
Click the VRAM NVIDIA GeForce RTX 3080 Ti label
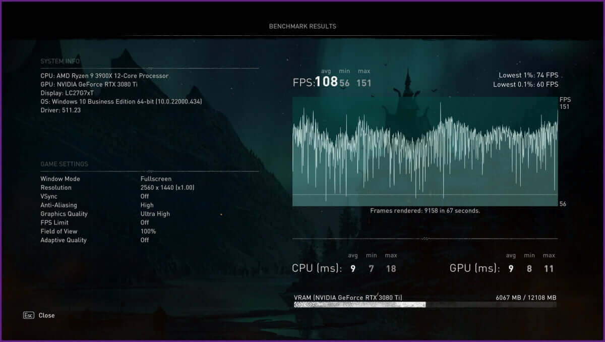coord(348,298)
